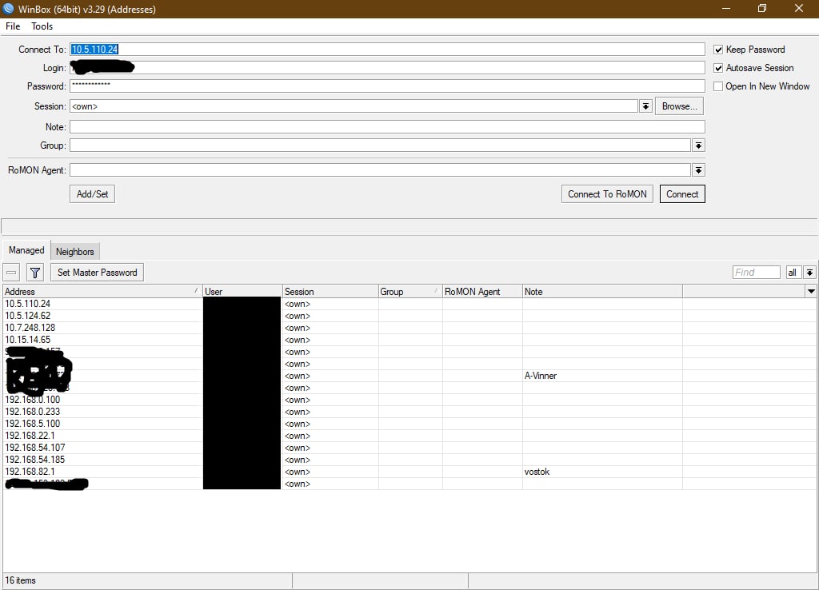
Task: Sort by the RoMON Agent column header
Action: pos(482,291)
